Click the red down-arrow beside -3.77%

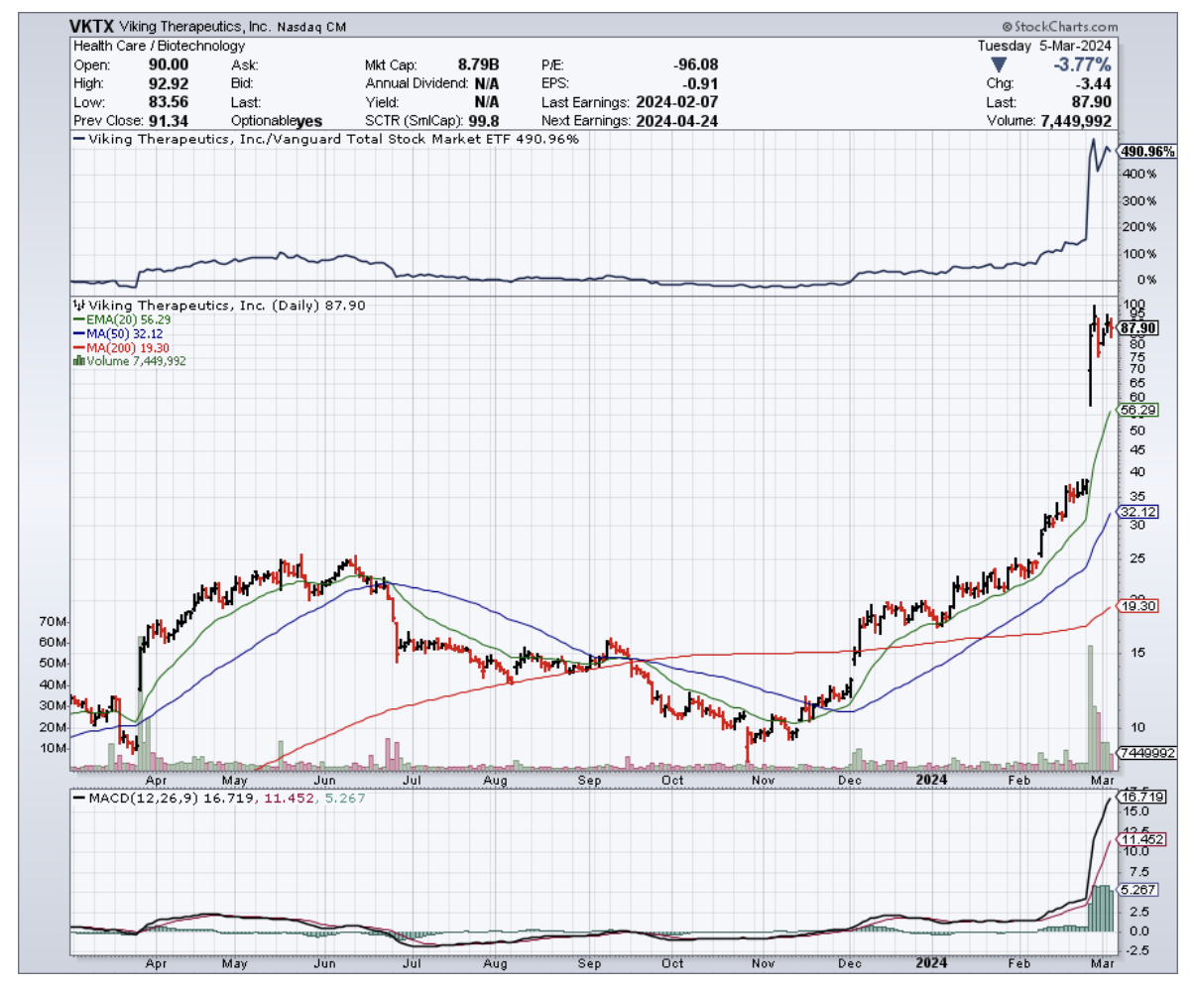(998, 64)
